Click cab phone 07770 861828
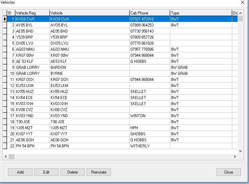Image resolution: width=249 pixels, height=184 pixels. [150, 43]
